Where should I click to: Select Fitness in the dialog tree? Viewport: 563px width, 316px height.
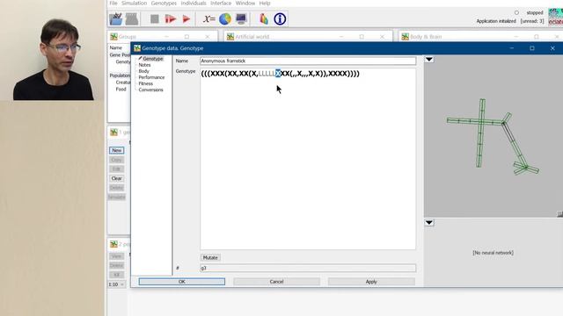[146, 83]
